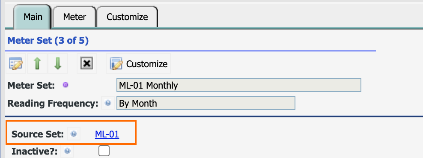Click the Reading Frequency label text

[53, 103]
